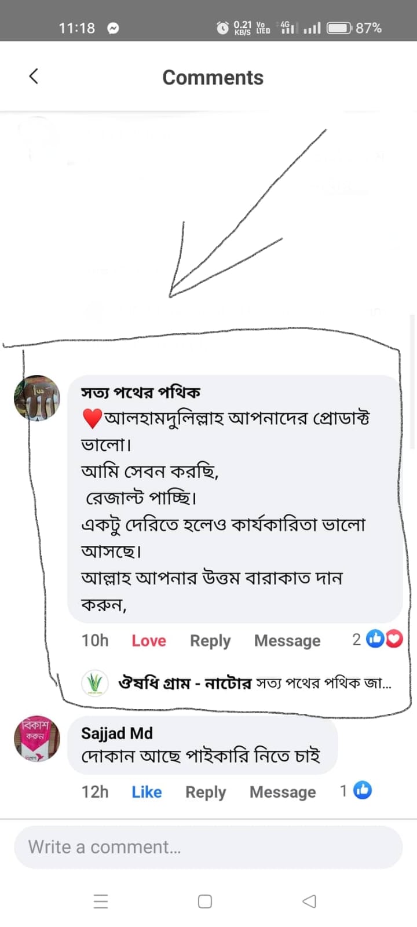The image size is (417, 927).
Task: Open Messenger from the status bar icon
Action: tap(114, 27)
